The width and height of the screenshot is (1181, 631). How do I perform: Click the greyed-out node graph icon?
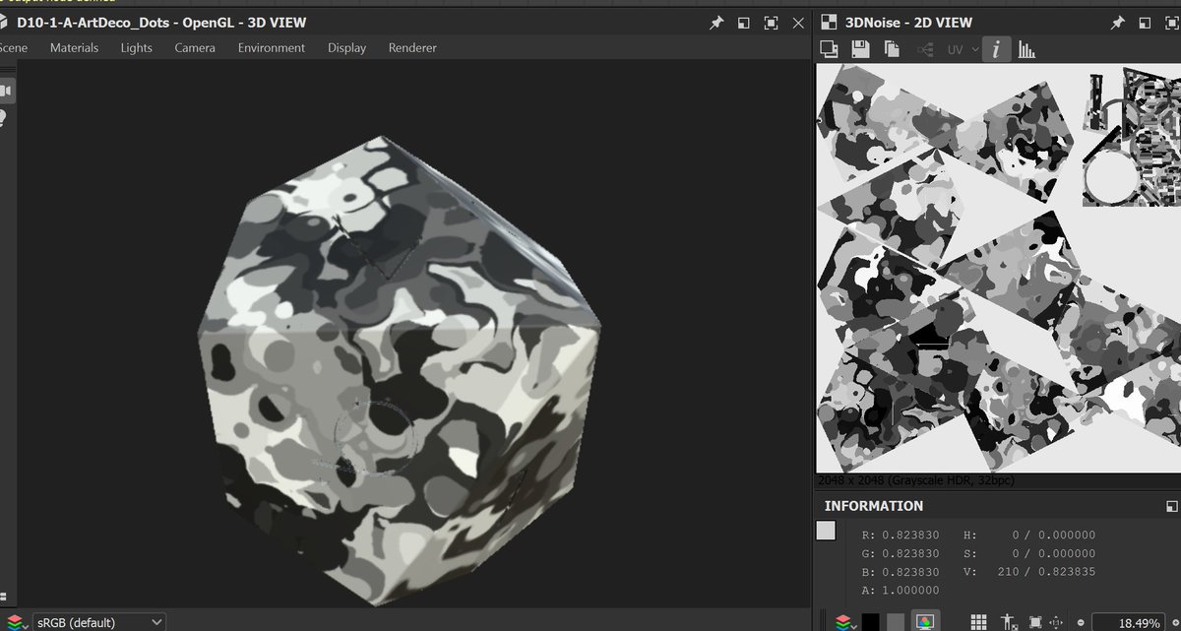click(925, 49)
